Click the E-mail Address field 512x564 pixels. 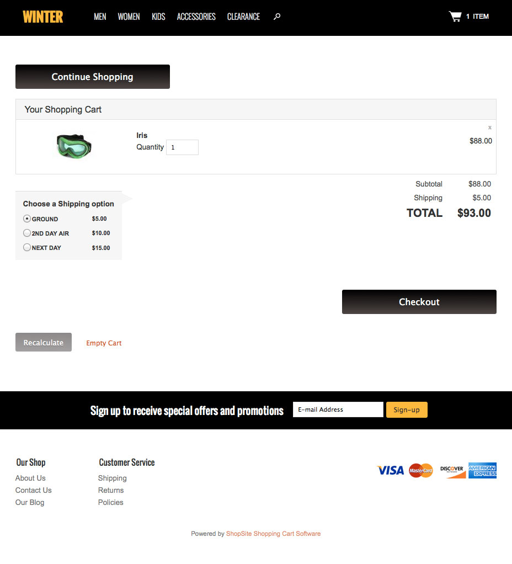(x=338, y=409)
